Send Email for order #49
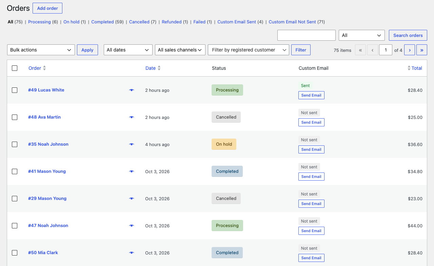 pos(311,95)
